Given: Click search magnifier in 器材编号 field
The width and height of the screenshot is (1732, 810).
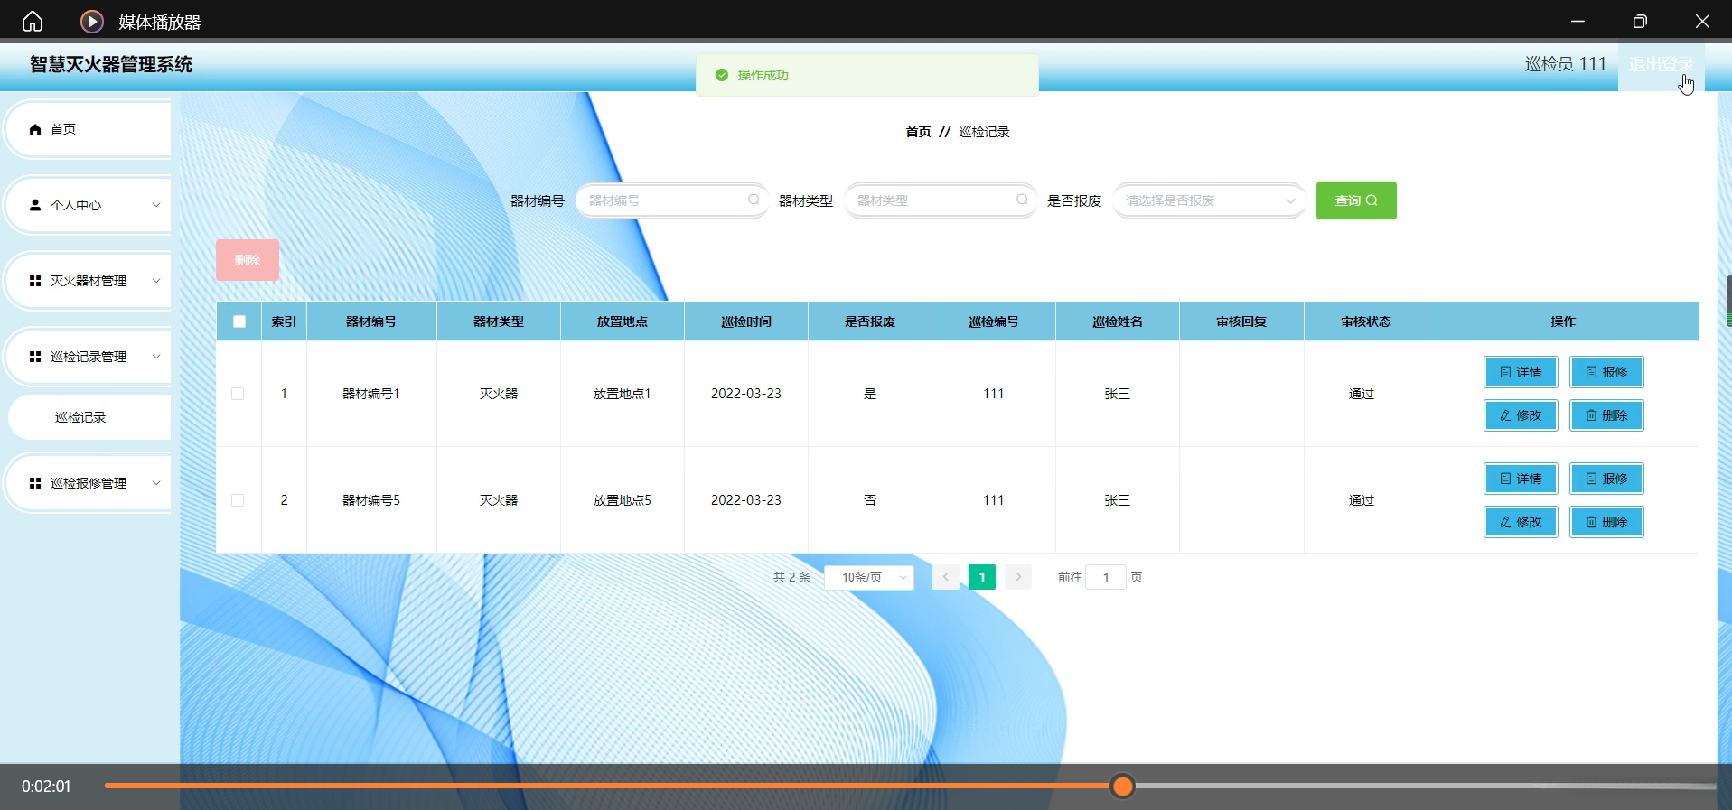Looking at the screenshot, I should pyautogui.click(x=754, y=200).
